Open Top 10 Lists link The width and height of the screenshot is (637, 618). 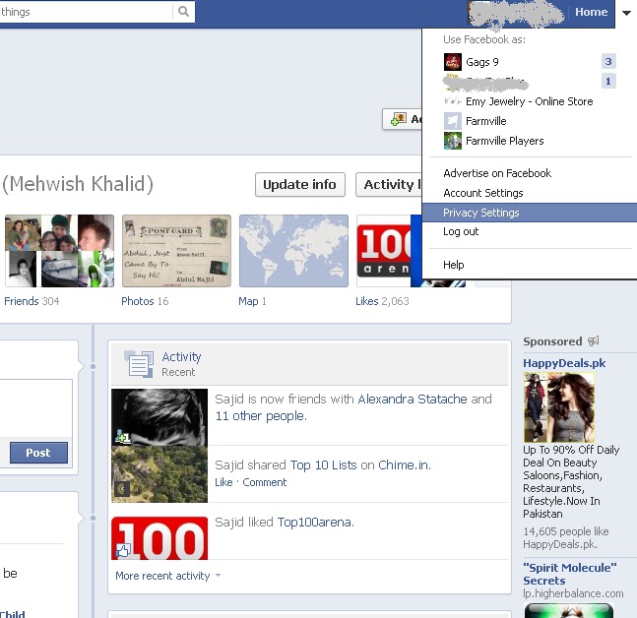(x=323, y=464)
